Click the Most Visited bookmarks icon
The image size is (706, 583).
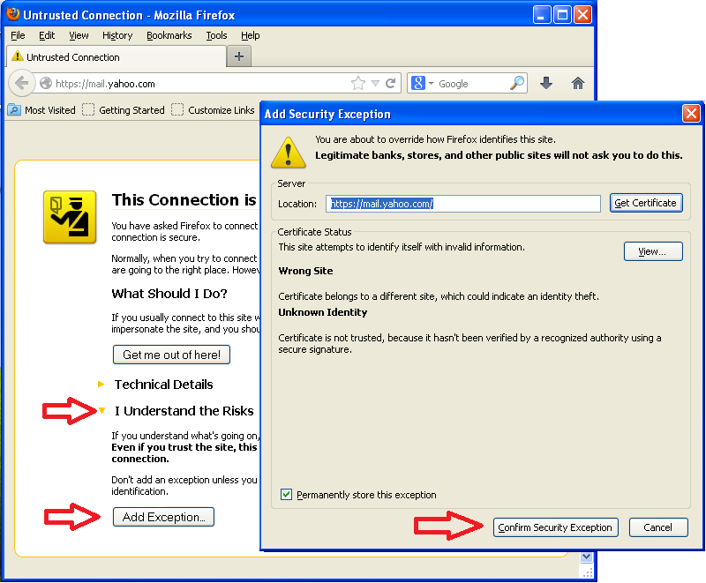14,109
